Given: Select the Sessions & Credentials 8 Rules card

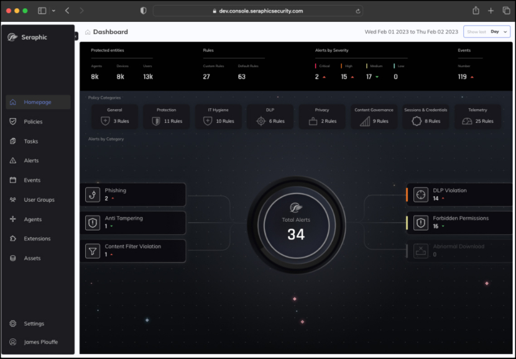Looking at the screenshot, I should pos(426,117).
